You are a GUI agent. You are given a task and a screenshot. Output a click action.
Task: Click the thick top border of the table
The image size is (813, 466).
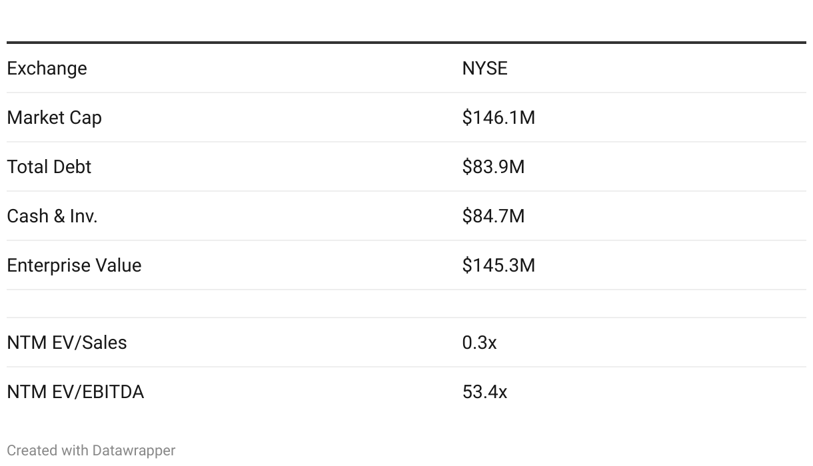tap(406, 43)
